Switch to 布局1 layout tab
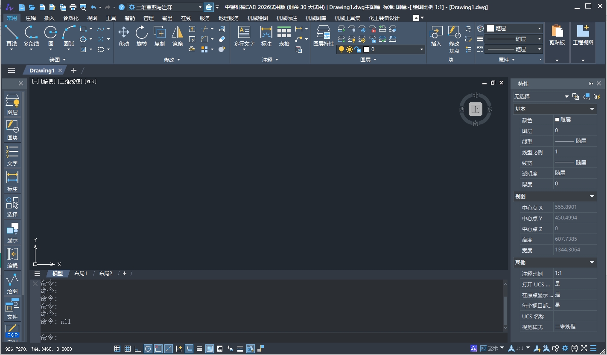 (81, 274)
